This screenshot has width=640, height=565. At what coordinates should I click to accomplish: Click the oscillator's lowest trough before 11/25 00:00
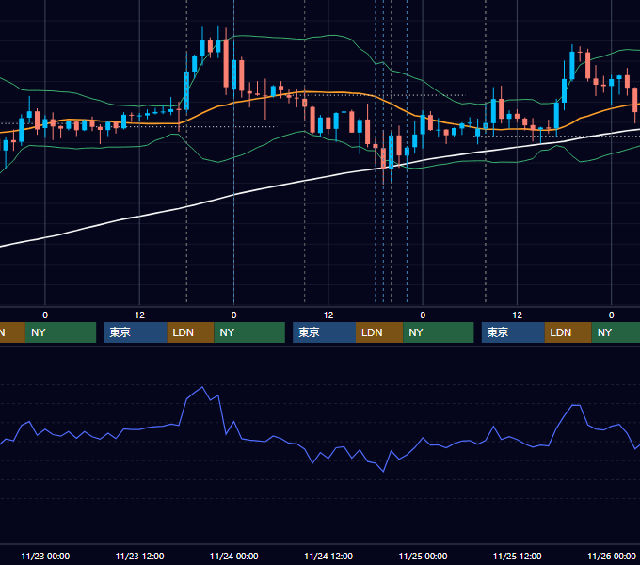tap(383, 472)
